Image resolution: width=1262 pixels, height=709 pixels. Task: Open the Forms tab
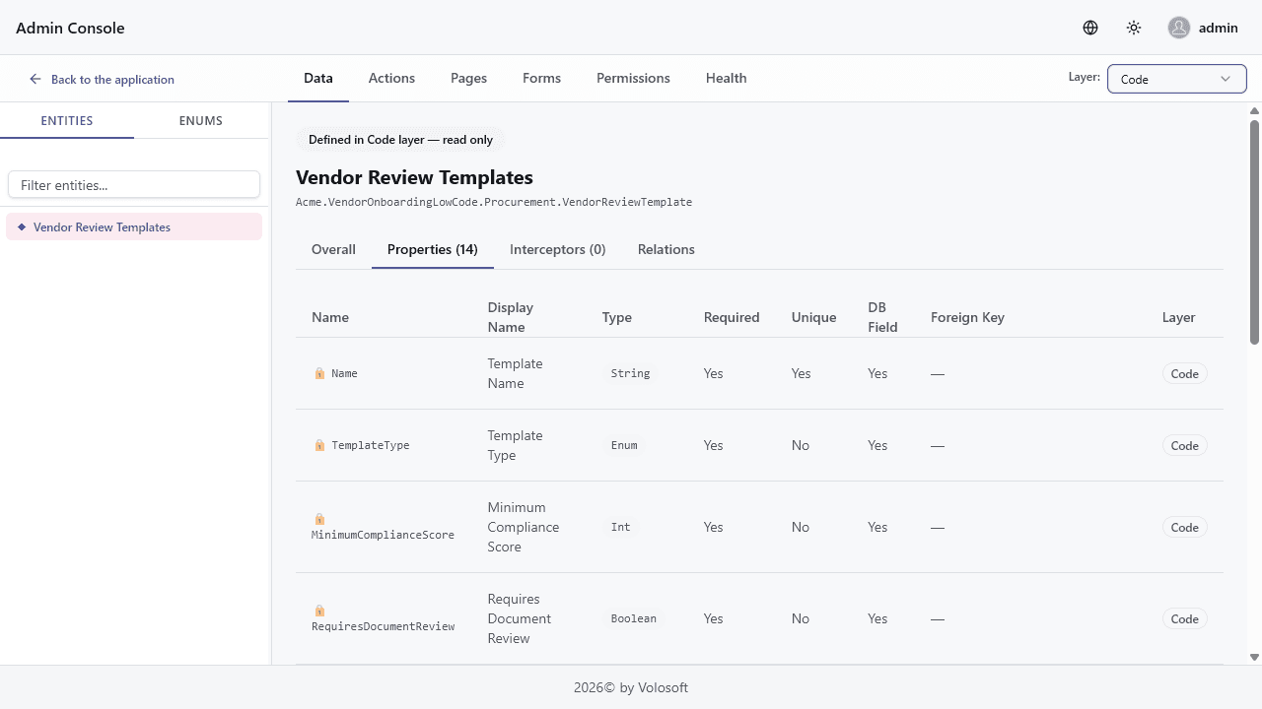[x=541, y=78]
